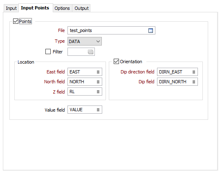Open North field list selector icon
The image size is (220, 174).
[x=98, y=82]
